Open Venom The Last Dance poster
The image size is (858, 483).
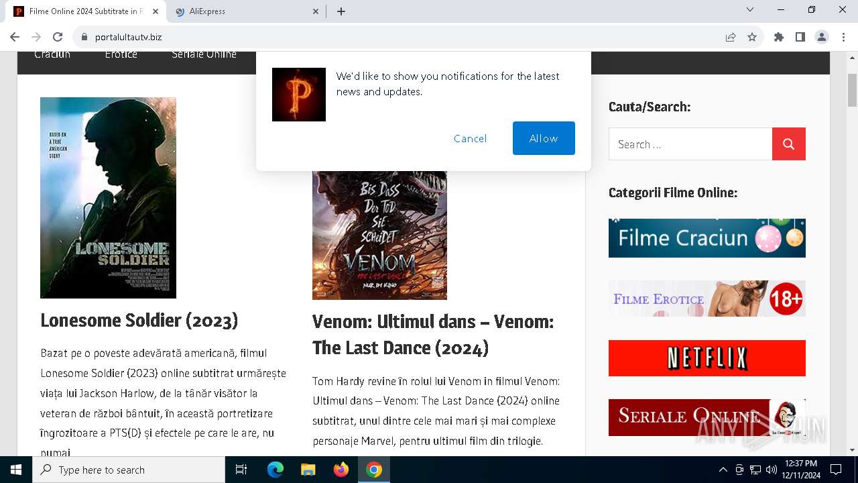[x=379, y=235]
